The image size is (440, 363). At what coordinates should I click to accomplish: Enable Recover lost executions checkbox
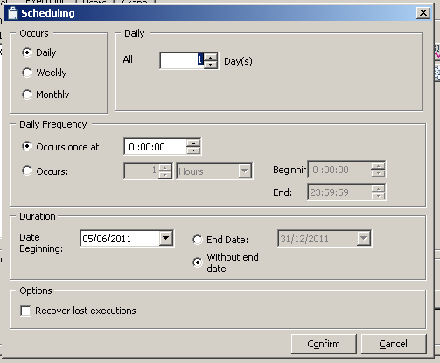[25, 311]
